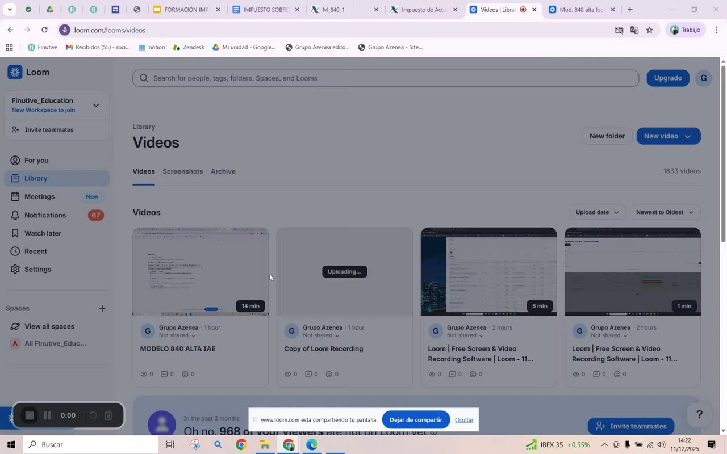The height and width of the screenshot is (454, 727).
Task: View comments icon on MODELO 840 ALTA IAE
Action: (x=164, y=375)
